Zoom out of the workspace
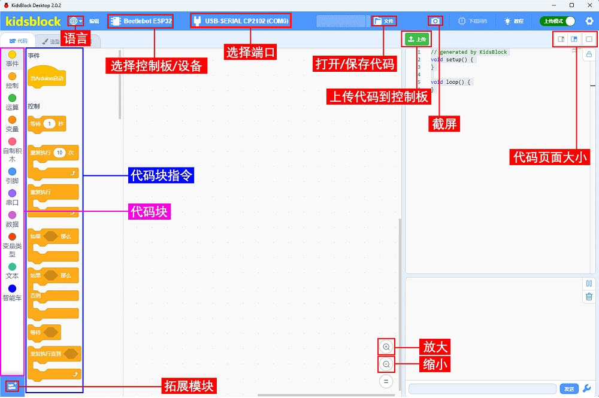This screenshot has width=599, height=398. pyautogui.click(x=386, y=364)
